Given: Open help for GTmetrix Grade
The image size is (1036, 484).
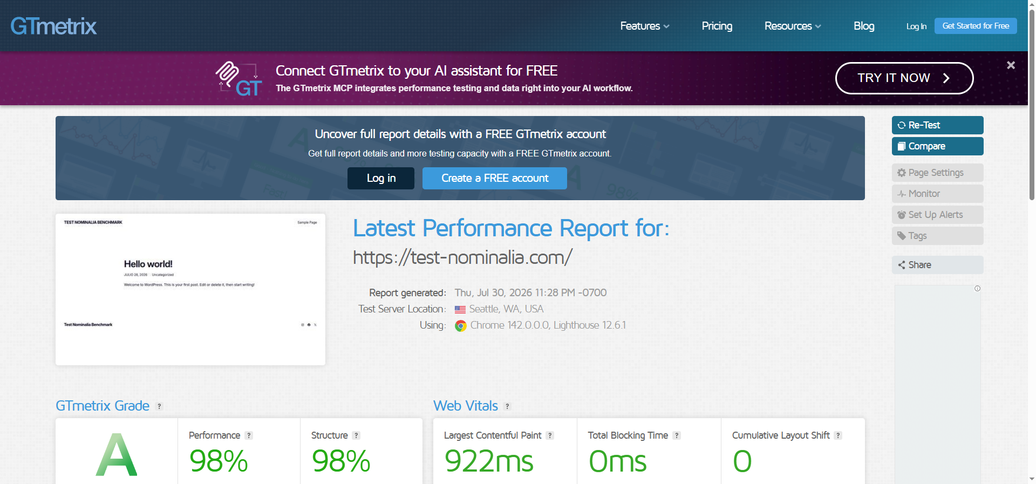Looking at the screenshot, I should [x=159, y=406].
